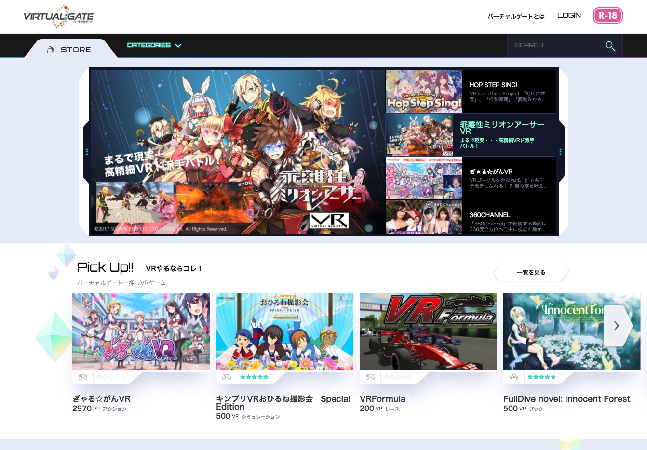
Task: Click the app icon under Innocent Forest card
Action: [x=514, y=377]
